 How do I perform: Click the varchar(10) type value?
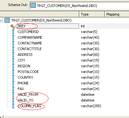click(90, 72)
